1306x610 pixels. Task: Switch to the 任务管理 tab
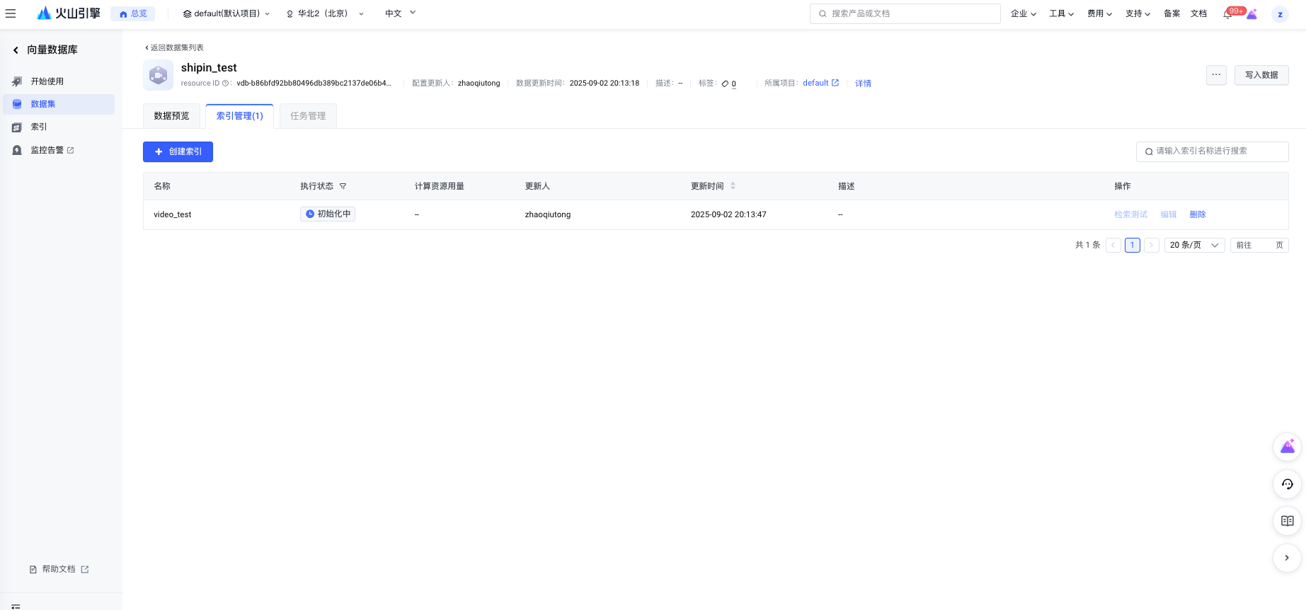(x=308, y=116)
